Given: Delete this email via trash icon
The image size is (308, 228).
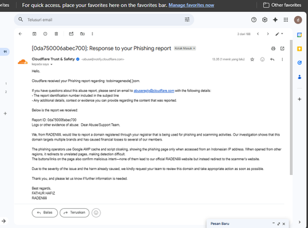Looking at the screenshot, I should [56, 34].
